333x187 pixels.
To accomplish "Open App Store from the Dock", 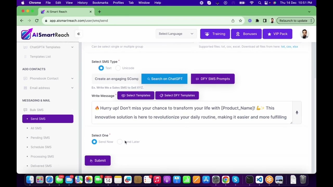I will coord(206,179).
